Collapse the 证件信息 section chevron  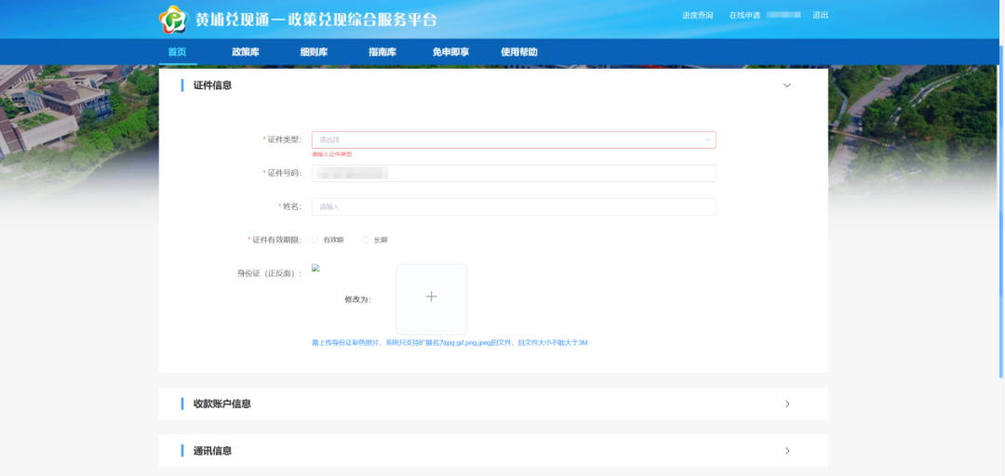point(787,86)
